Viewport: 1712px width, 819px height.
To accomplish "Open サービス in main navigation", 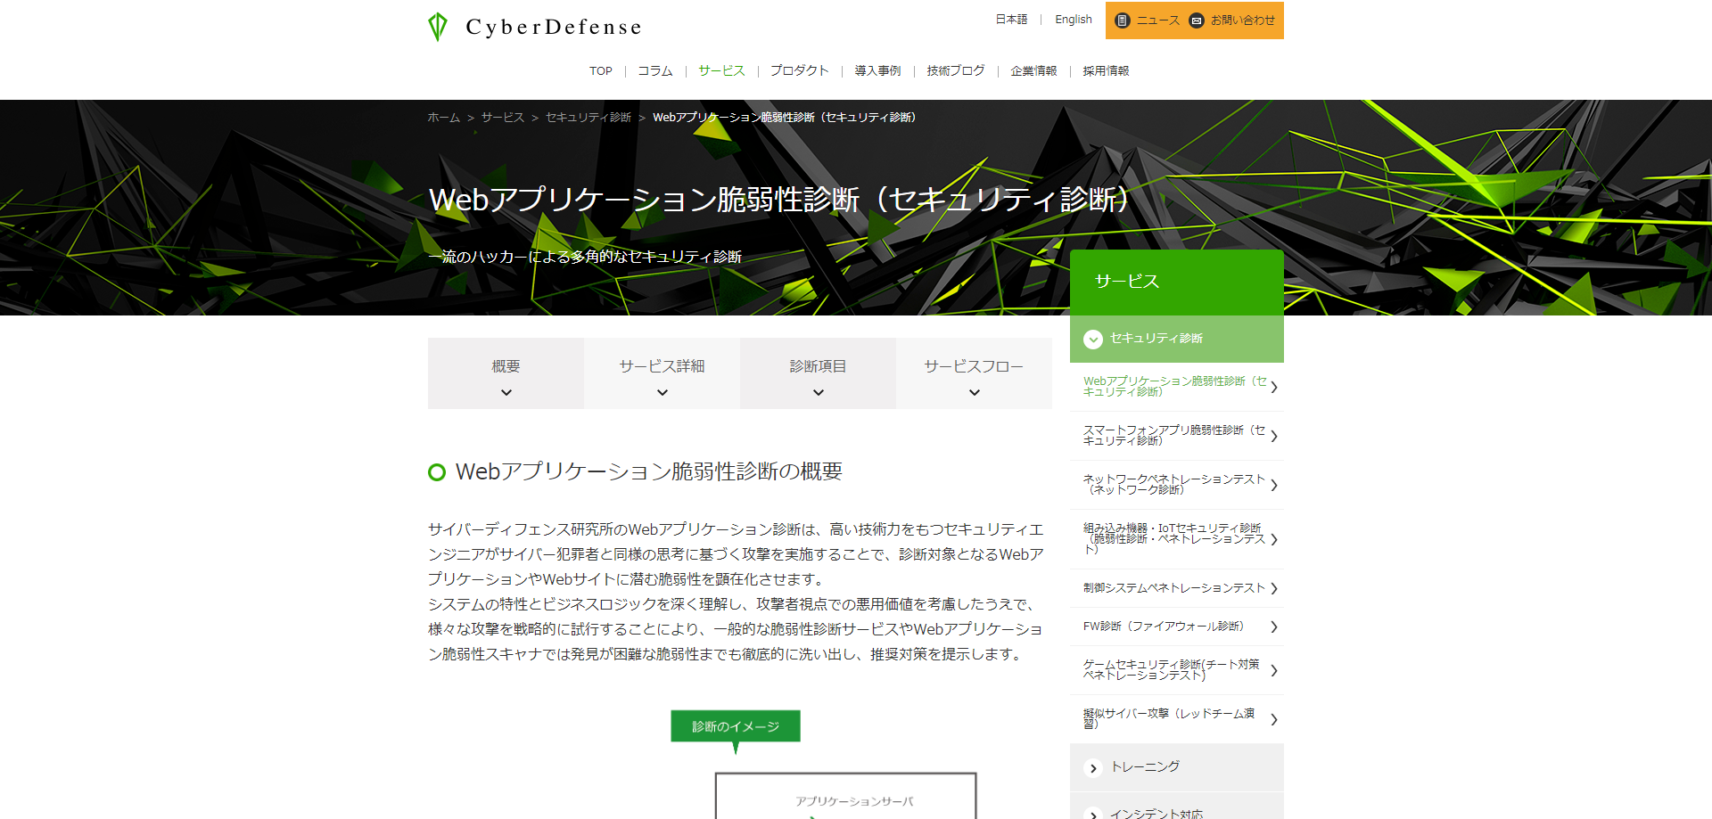I will 721,71.
